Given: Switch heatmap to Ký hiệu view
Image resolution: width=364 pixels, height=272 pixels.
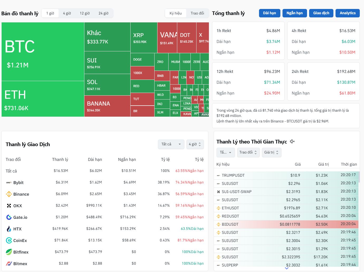Looking at the screenshot, I should 176,13.
